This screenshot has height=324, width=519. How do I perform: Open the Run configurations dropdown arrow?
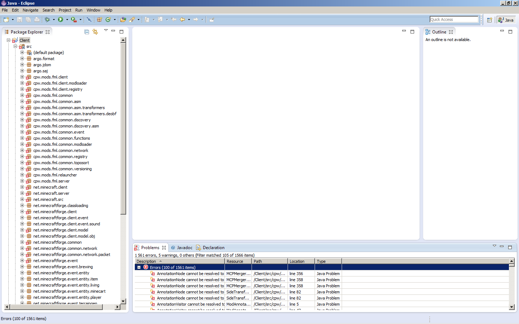click(x=67, y=20)
